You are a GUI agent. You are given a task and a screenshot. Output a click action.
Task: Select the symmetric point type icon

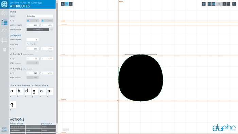coord(28,44)
